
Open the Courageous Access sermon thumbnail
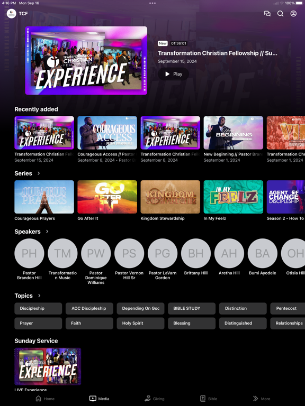[107, 133]
